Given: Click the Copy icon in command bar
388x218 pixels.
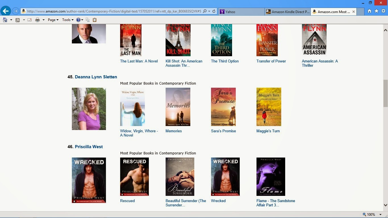Looking at the screenshot, I should tap(87, 20).
